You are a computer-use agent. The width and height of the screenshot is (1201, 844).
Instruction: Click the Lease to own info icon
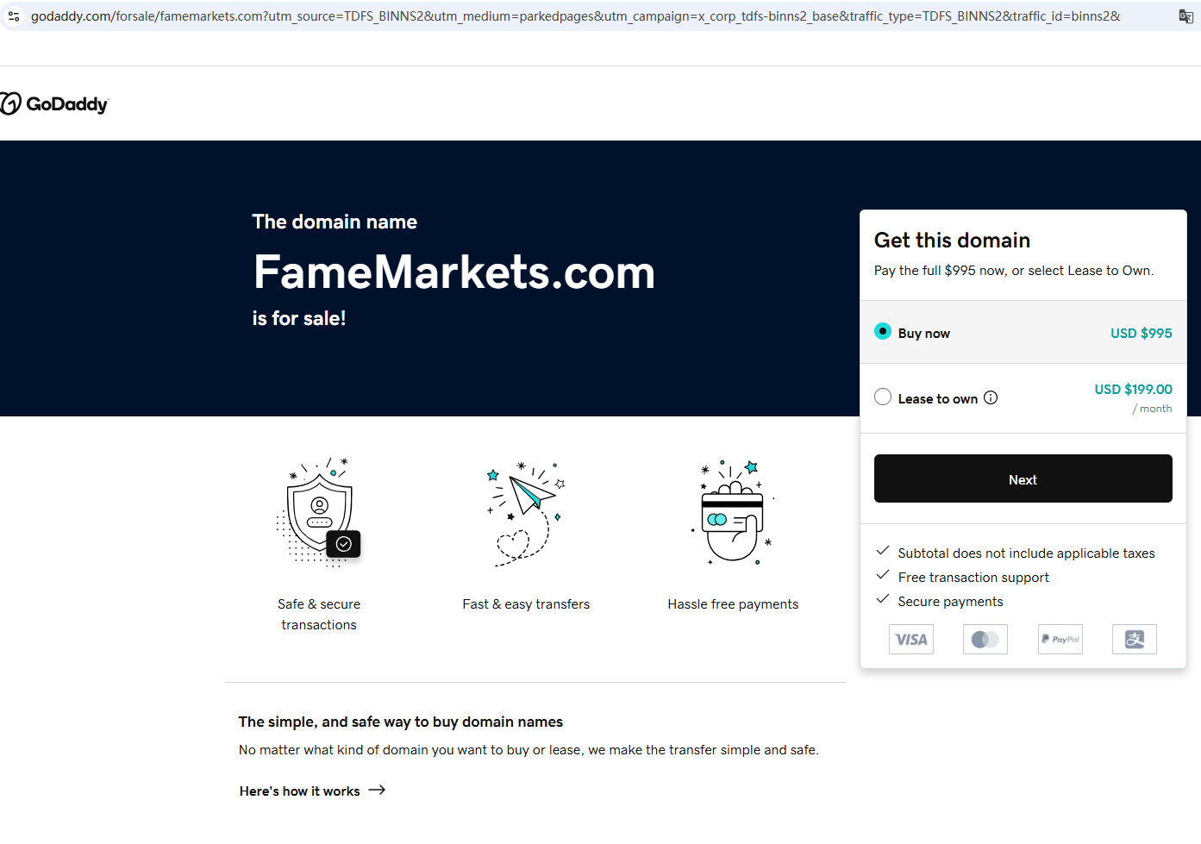[x=991, y=397]
